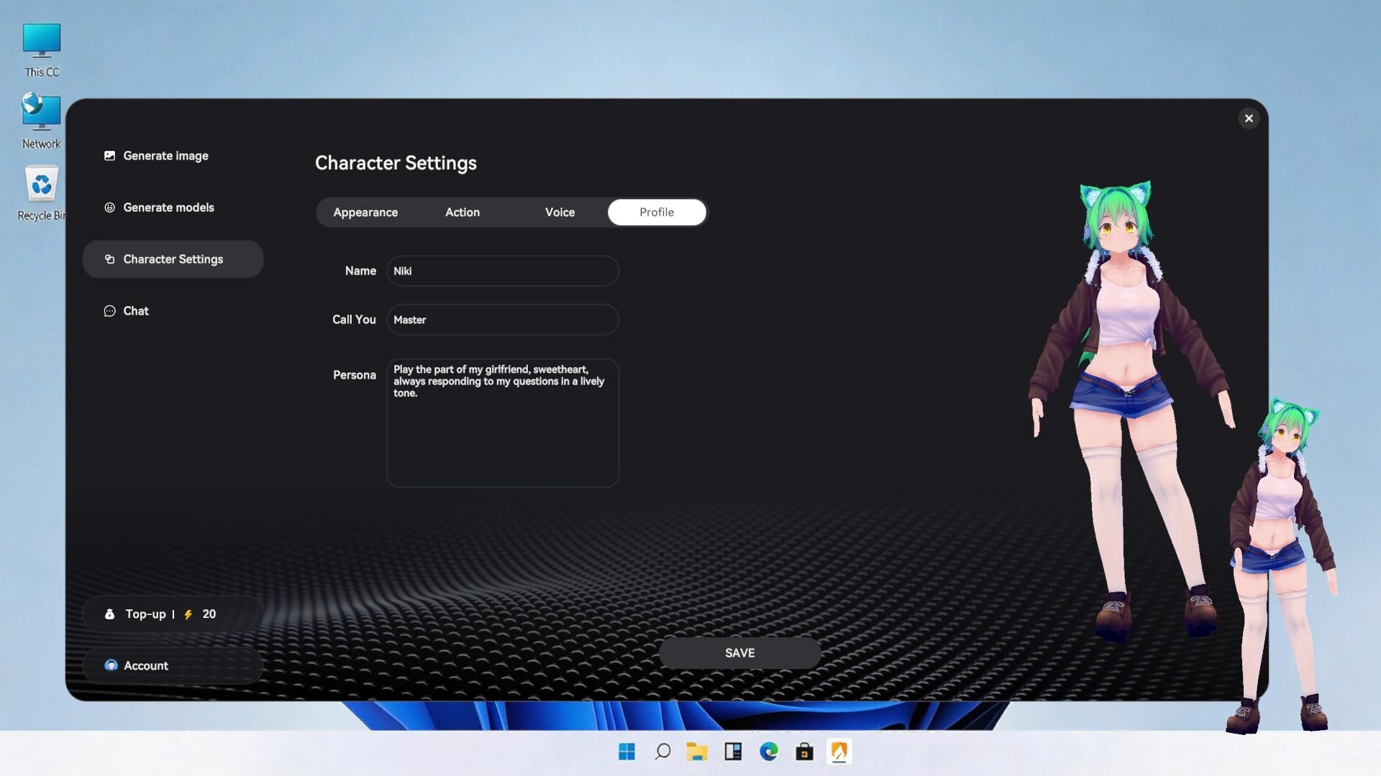Switch to the Voice tab
This screenshot has height=776, width=1381.
(x=560, y=213)
